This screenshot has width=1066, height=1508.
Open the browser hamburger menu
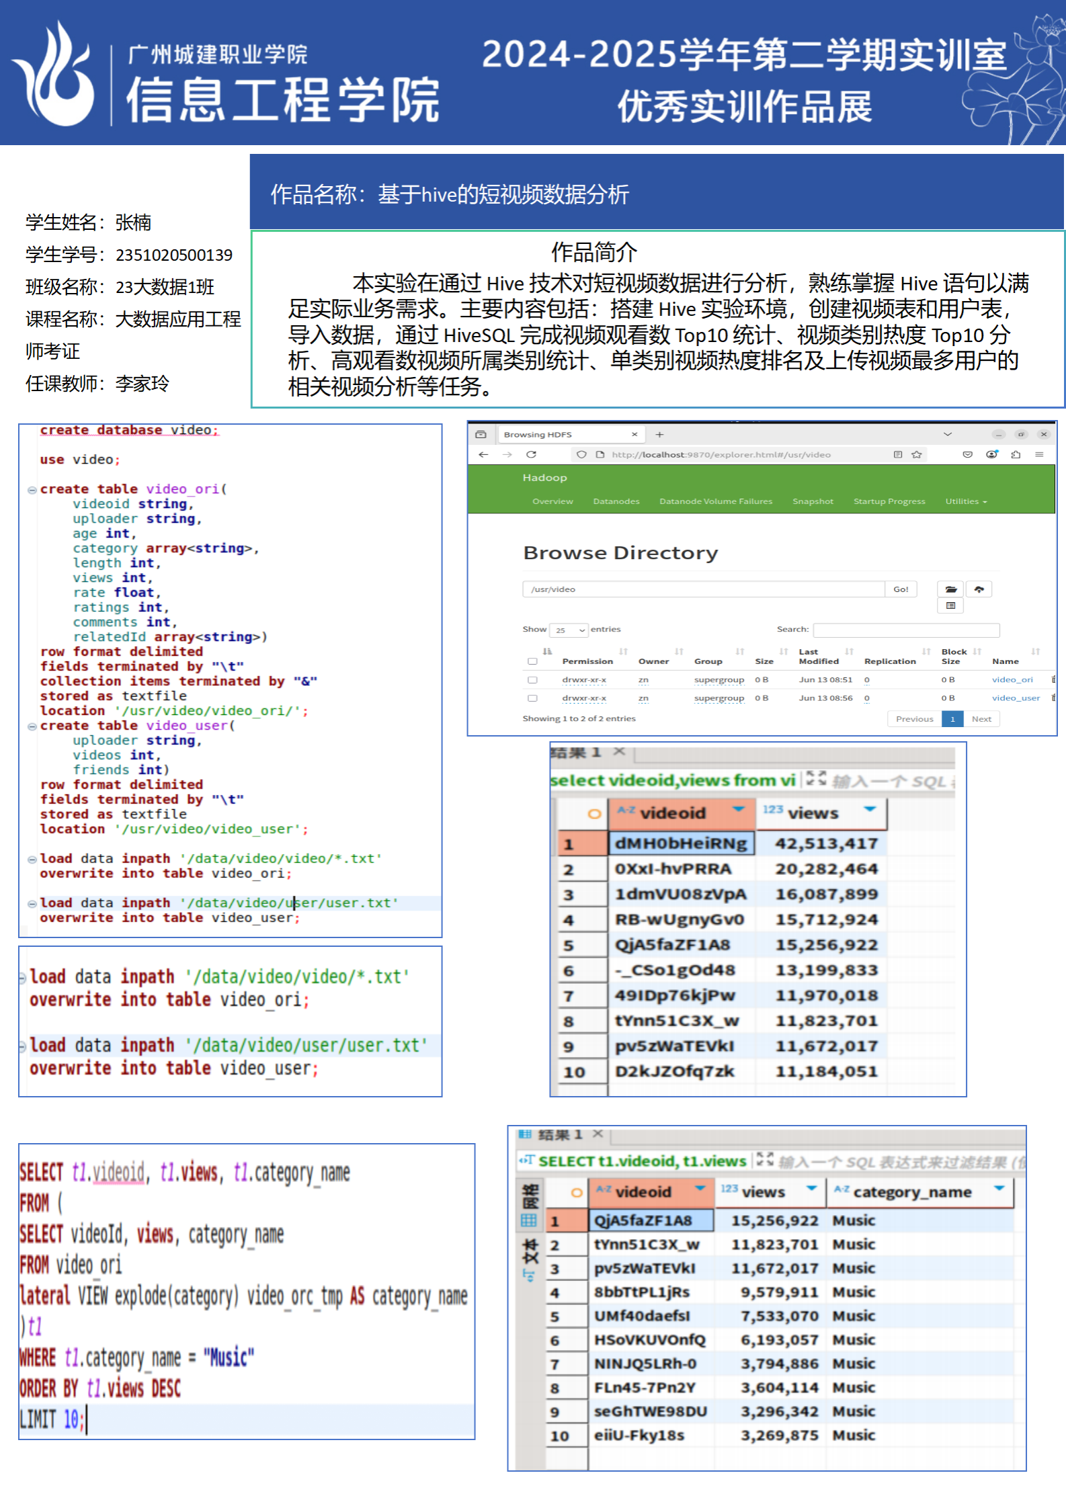tap(1039, 455)
